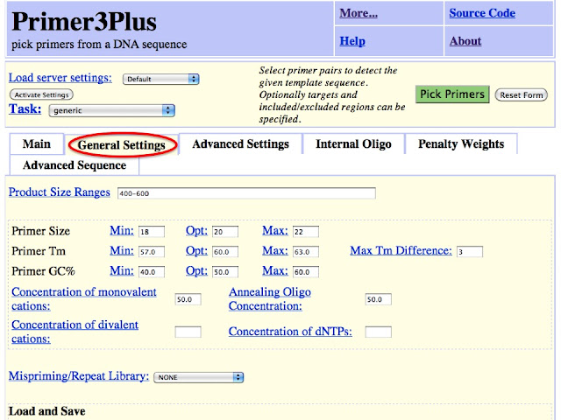
Task: Switch to the Advanced Sequence tab
Action: click(x=75, y=165)
